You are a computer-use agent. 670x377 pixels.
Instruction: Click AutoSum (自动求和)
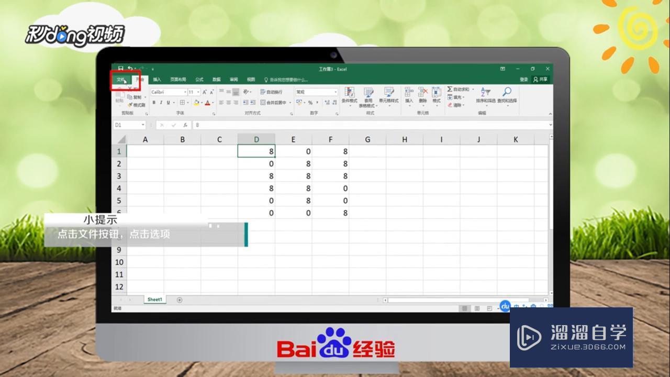(459, 90)
